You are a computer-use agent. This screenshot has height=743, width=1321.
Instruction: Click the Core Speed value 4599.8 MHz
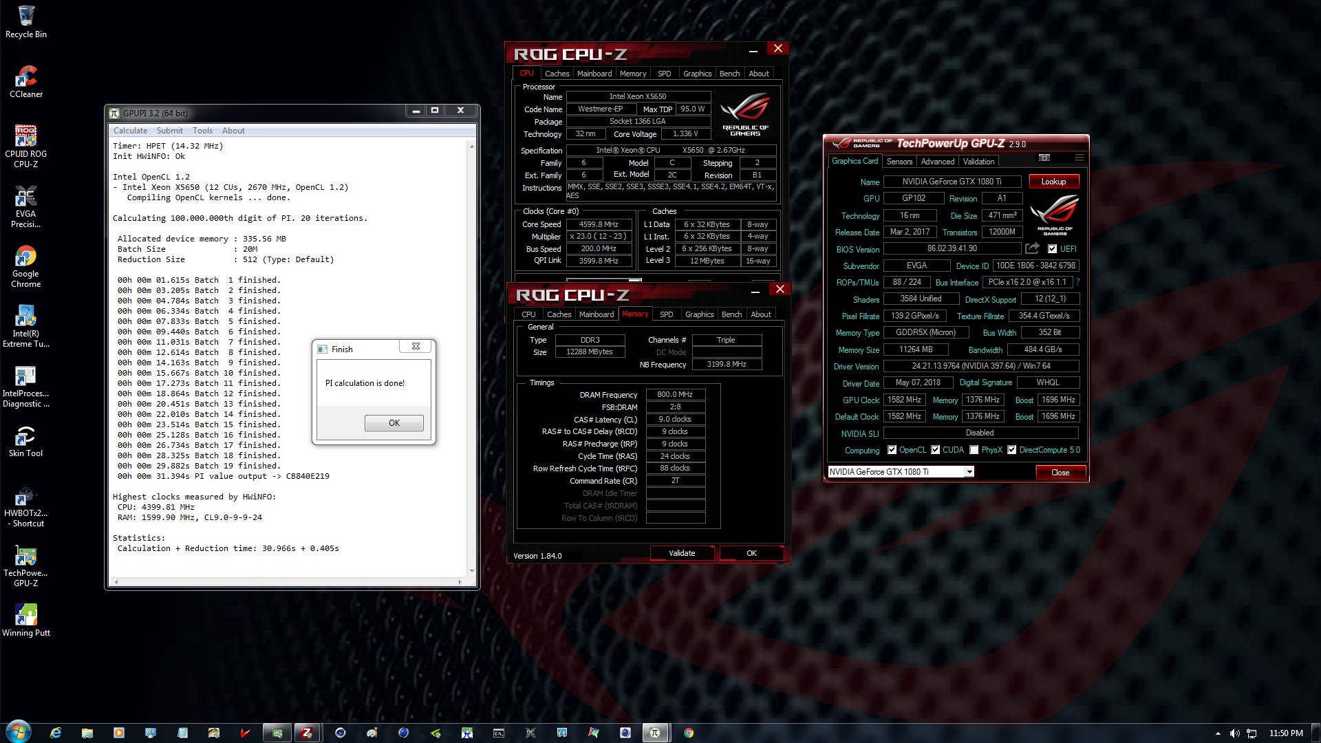(x=599, y=224)
